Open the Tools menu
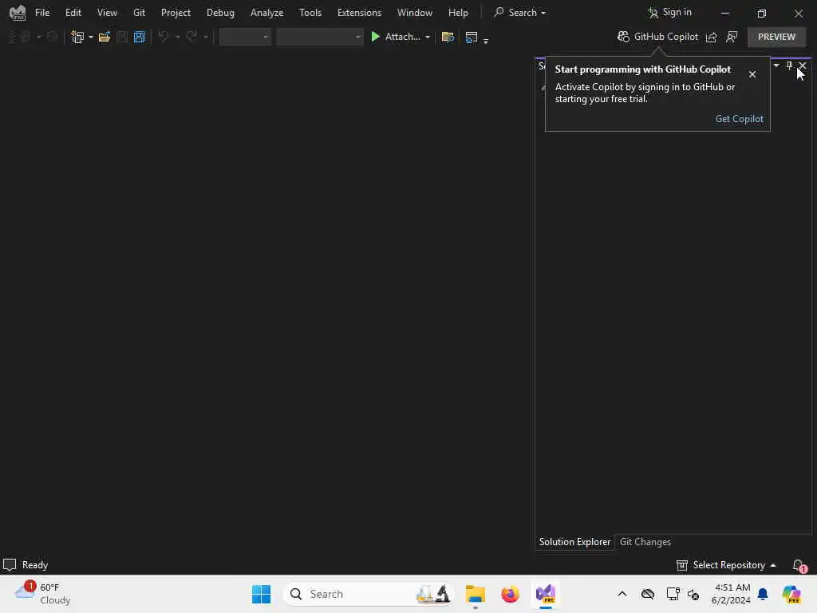This screenshot has width=817, height=613. pyautogui.click(x=310, y=13)
